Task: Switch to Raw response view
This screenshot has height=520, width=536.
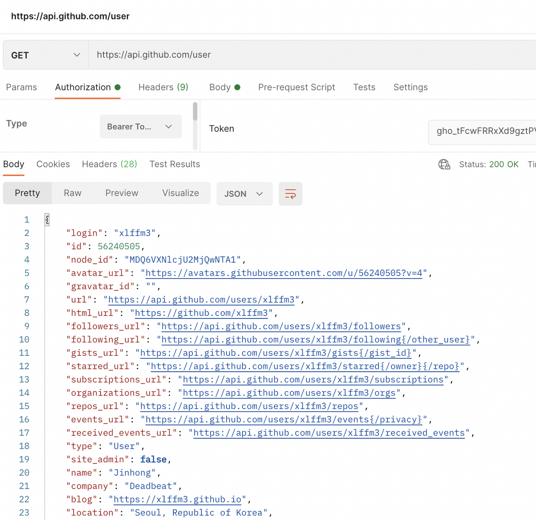Action: coord(72,193)
